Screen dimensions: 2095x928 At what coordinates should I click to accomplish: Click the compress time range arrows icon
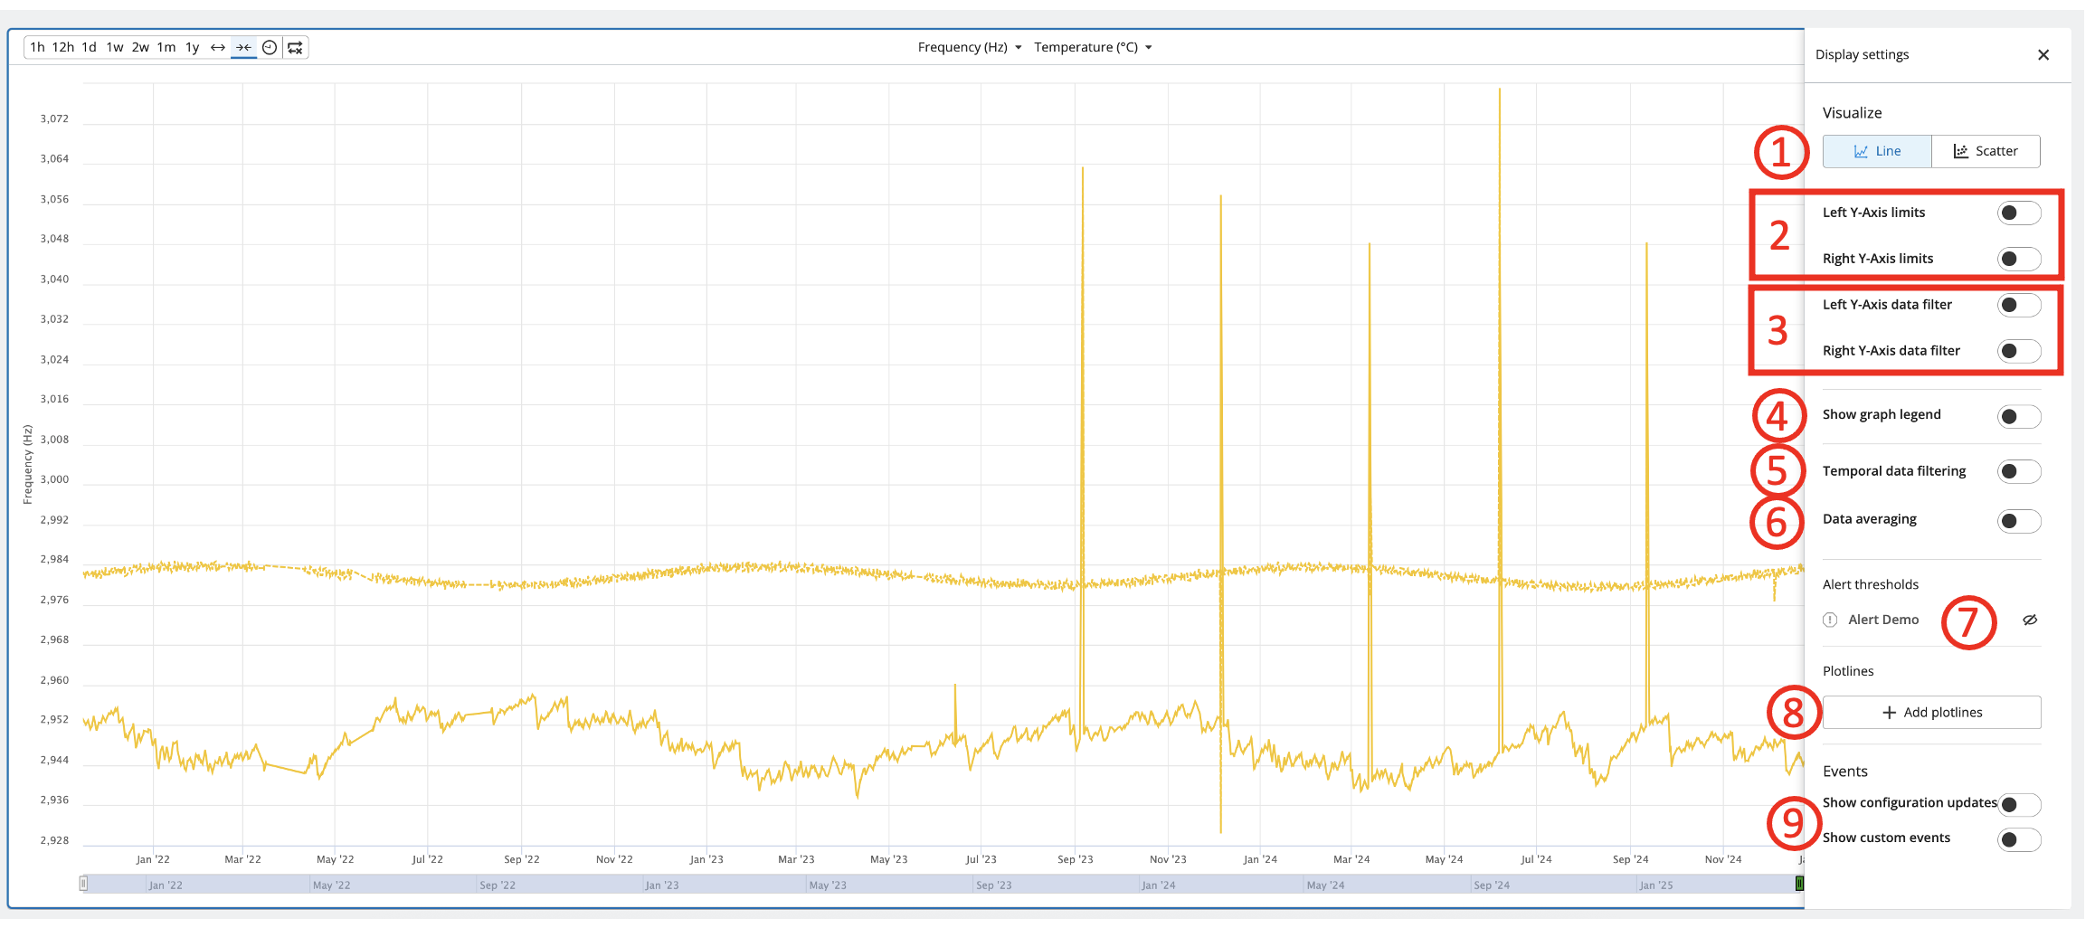pyautogui.click(x=243, y=48)
